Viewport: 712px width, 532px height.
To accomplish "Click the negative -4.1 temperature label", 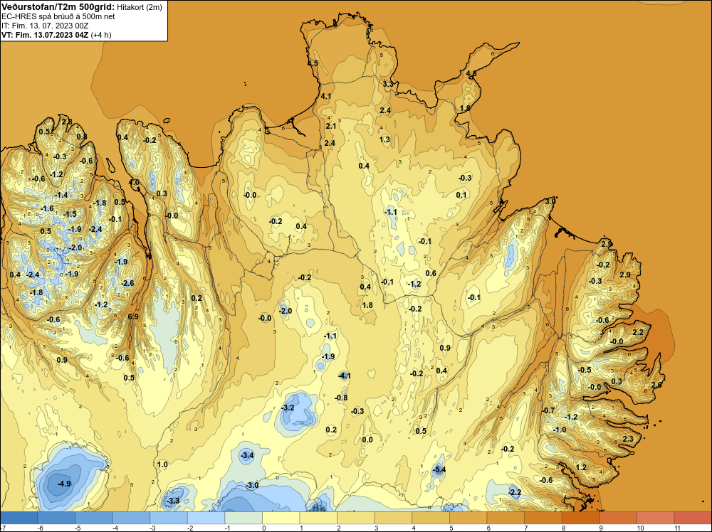I will 344,376.
